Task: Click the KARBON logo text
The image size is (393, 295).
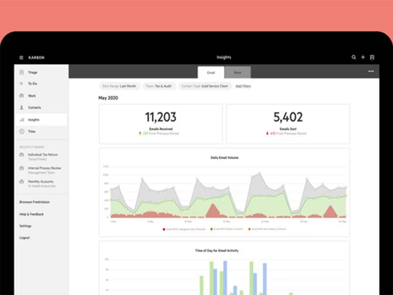Action: 36,58
